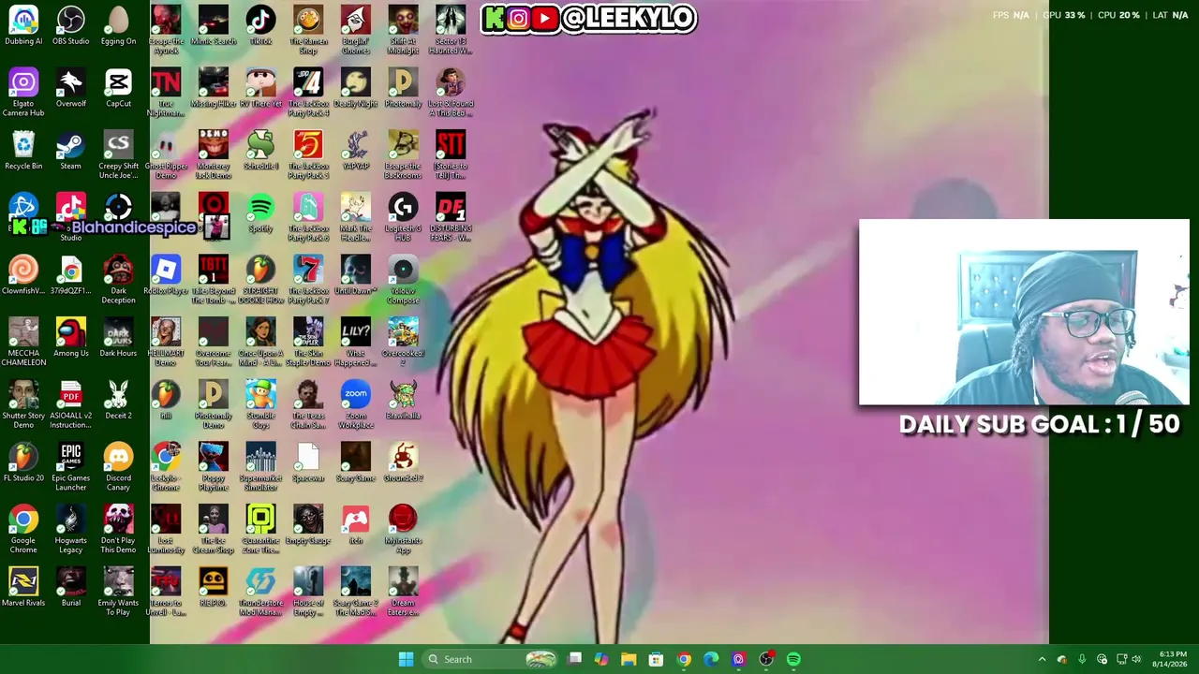Open the tray volume speaker control
Image resolution: width=1199 pixels, height=674 pixels.
pos(1138,659)
